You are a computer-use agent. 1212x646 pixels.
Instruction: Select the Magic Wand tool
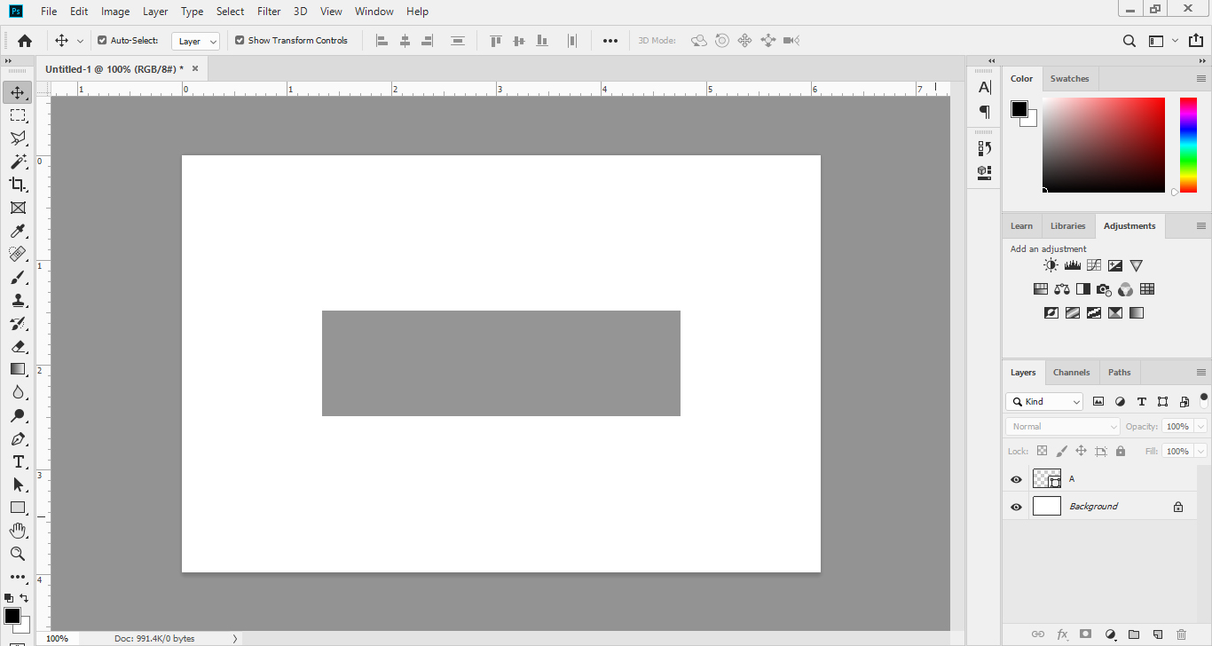[x=17, y=161]
